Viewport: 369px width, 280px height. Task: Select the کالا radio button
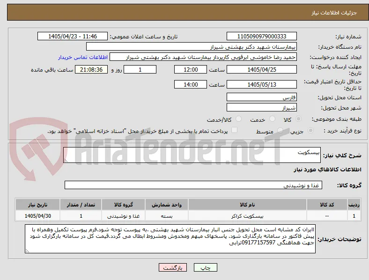click(298, 119)
